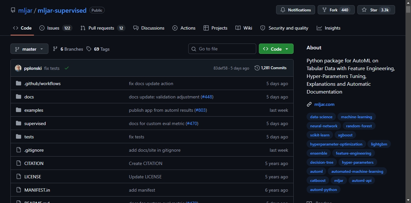Select the machine-learning topic tag

357,117
